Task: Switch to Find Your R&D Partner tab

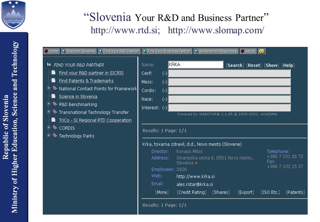Action: [x=119, y=51]
